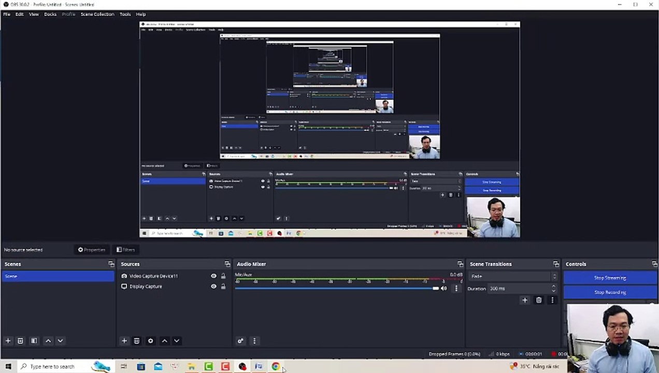Screen dimensions: 659x373
Task: Move source down with Sources panel arrow
Action: (177, 341)
